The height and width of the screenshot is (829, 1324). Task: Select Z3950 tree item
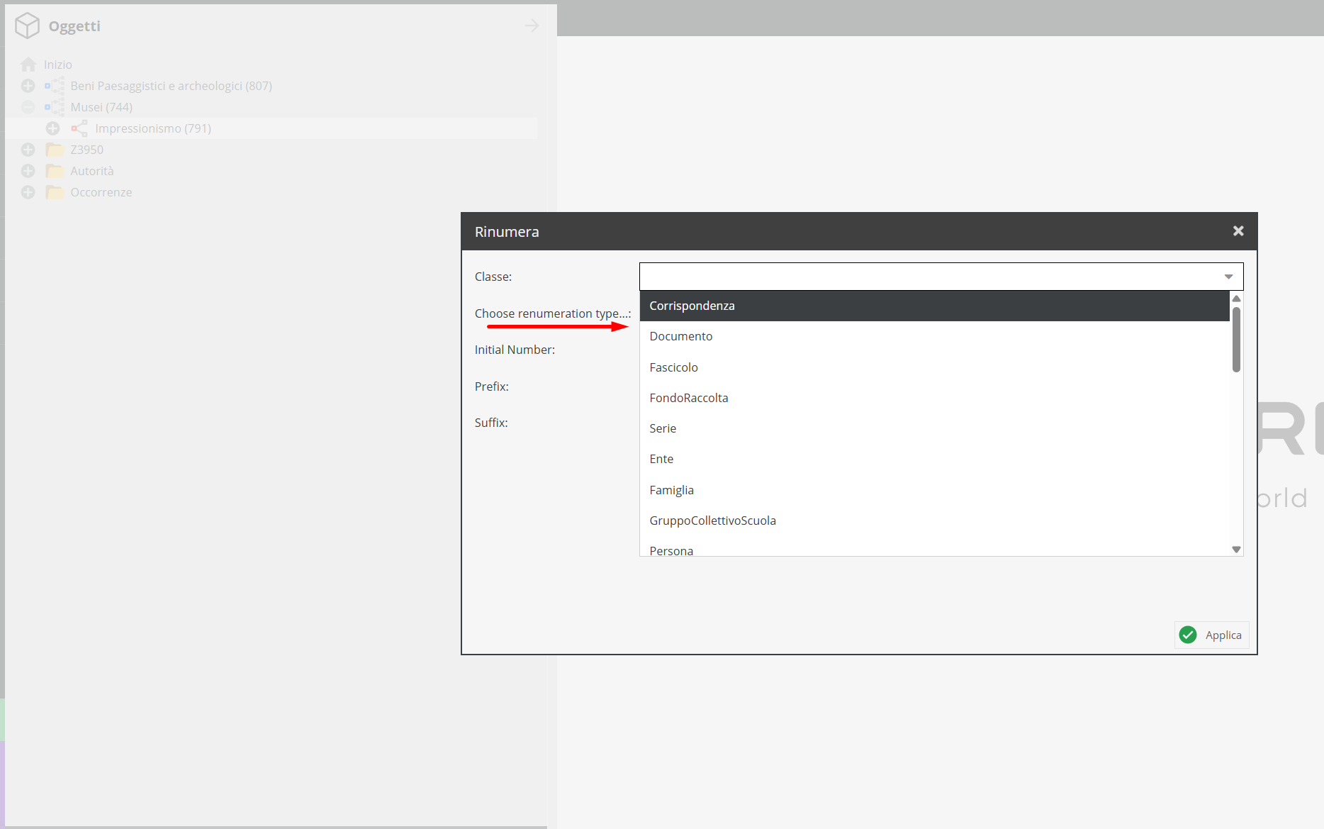click(86, 150)
